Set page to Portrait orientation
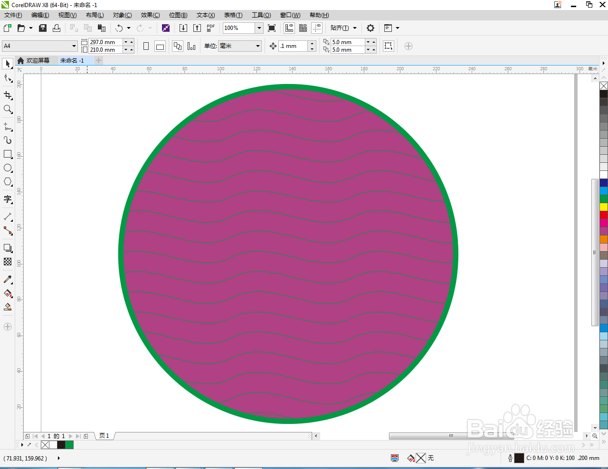 146,46
